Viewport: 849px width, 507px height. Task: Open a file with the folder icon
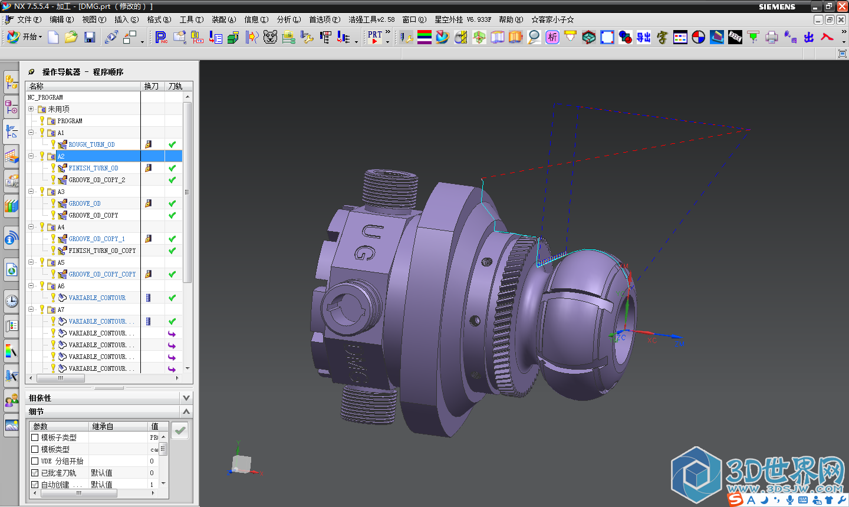(71, 37)
